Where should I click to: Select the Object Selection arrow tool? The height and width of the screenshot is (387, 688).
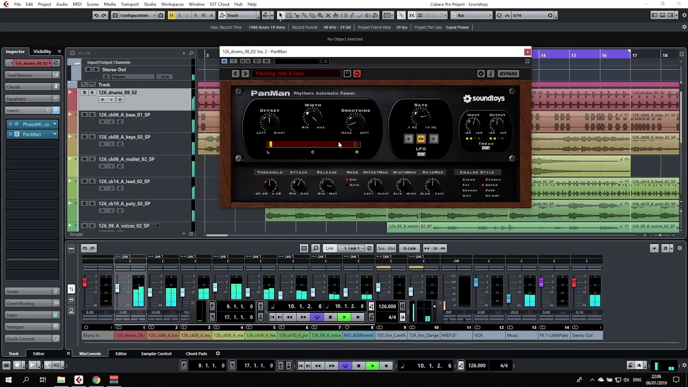[x=280, y=15]
